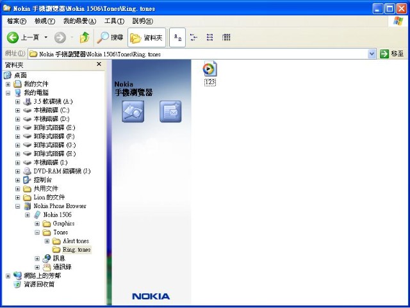410x308 pixels.
Task: Click the Nokia phone image panel icon
Action: click(133, 111)
